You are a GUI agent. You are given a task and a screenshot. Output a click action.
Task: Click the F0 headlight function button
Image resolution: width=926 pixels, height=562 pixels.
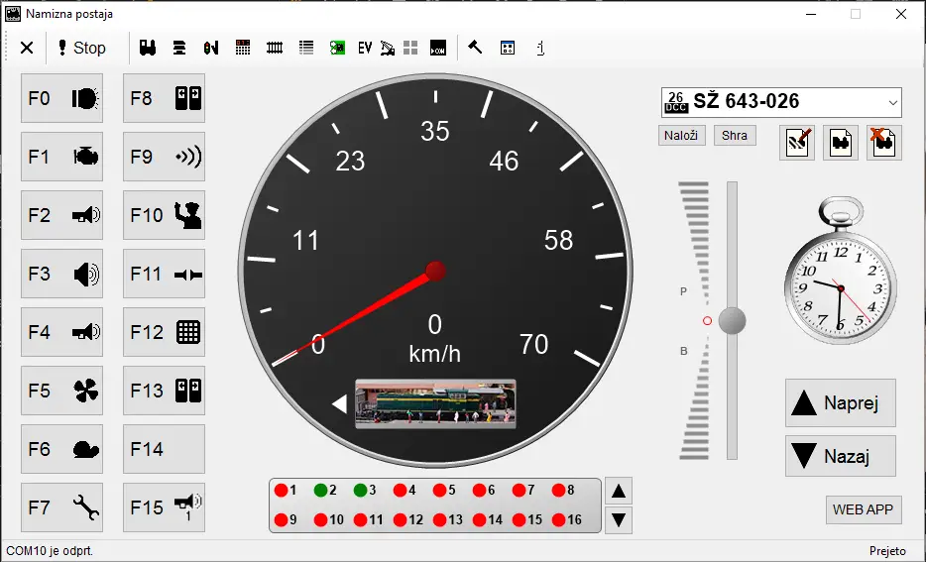[x=61, y=99]
